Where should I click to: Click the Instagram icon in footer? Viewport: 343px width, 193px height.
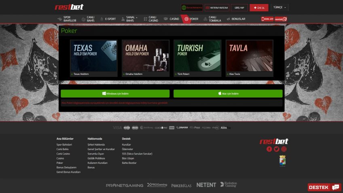(x=284, y=149)
